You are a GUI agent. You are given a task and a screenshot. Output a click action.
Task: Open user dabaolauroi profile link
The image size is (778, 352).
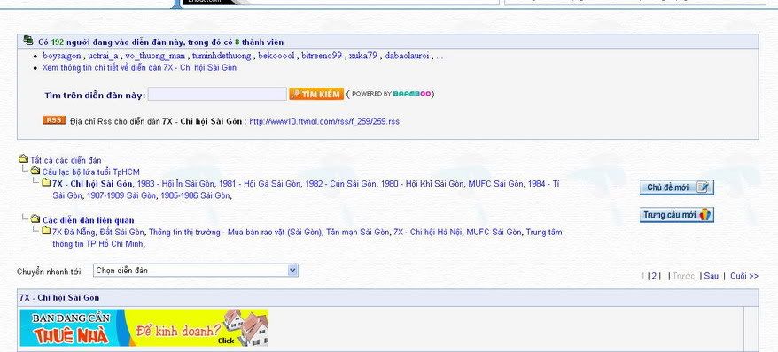pyautogui.click(x=407, y=56)
